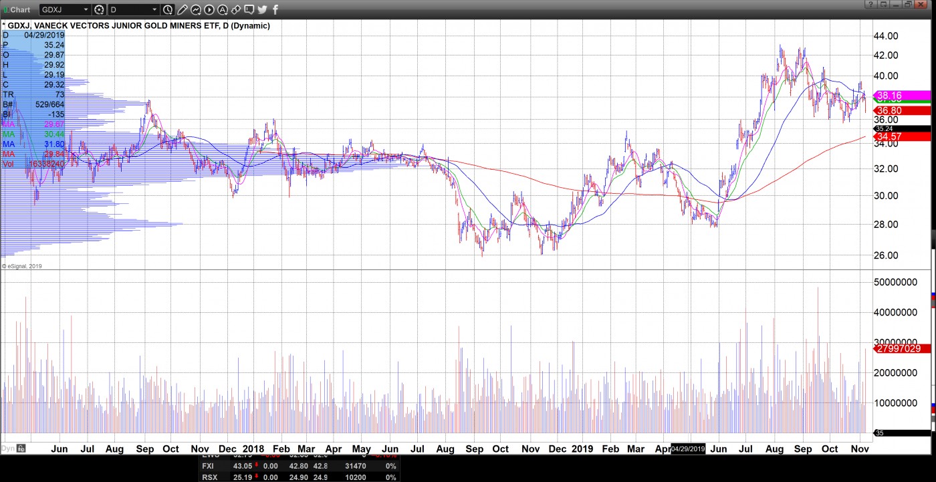936x482 pixels.
Task: Open the time template clock icon
Action: coord(168,10)
